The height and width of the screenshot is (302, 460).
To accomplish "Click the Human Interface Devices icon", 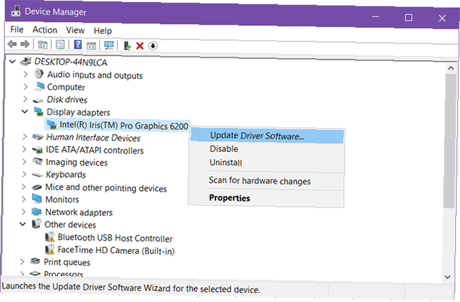I will [38, 137].
